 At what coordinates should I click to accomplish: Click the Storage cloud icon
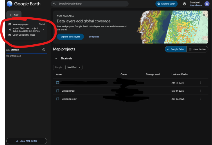8,50
